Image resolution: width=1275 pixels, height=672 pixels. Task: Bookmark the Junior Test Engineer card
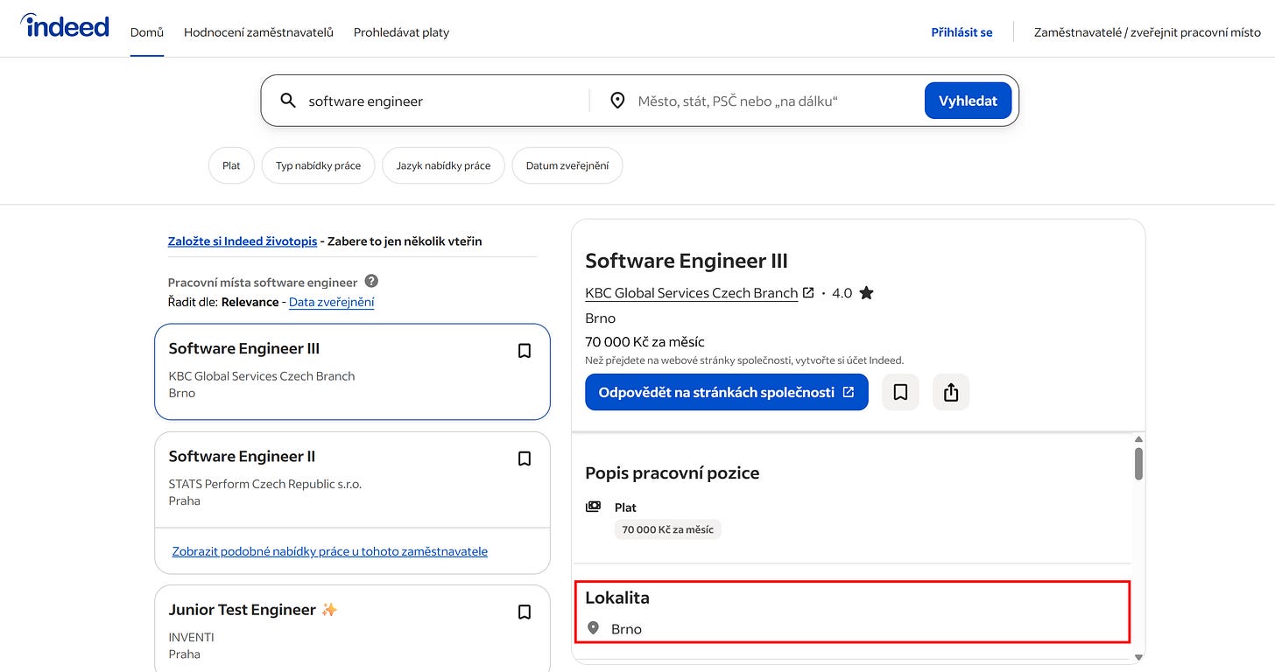525,612
